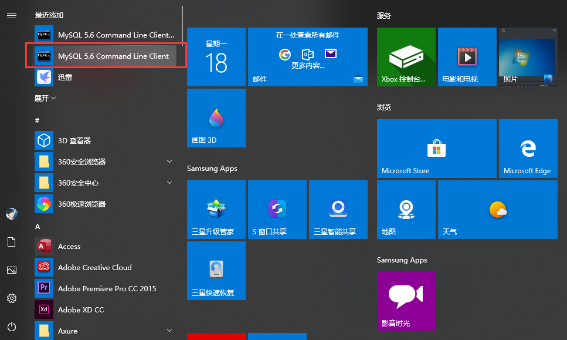Open MySQL 5.6 Command Line Client… truncated entry

tap(105, 35)
